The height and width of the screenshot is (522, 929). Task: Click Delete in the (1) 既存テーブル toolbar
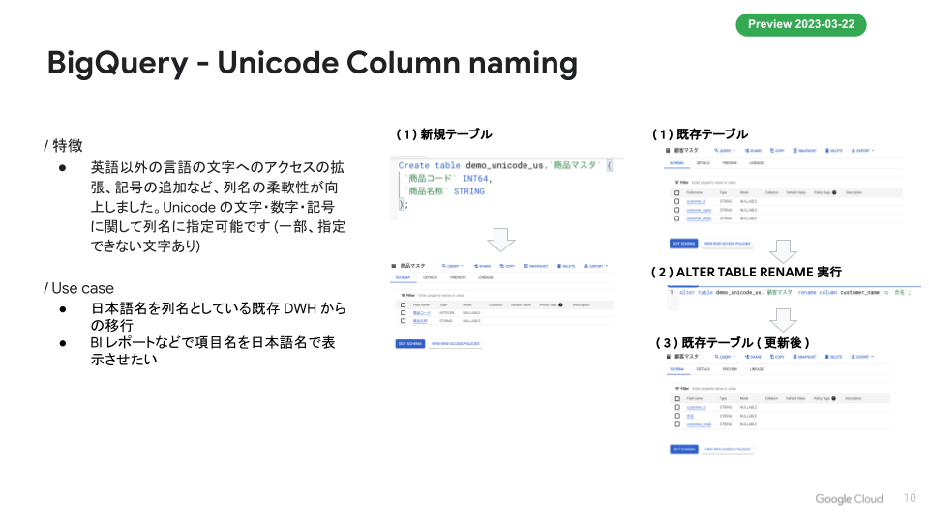(x=834, y=151)
